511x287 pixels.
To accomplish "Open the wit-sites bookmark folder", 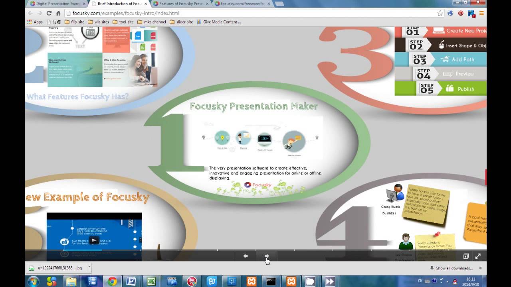I will coord(98,22).
